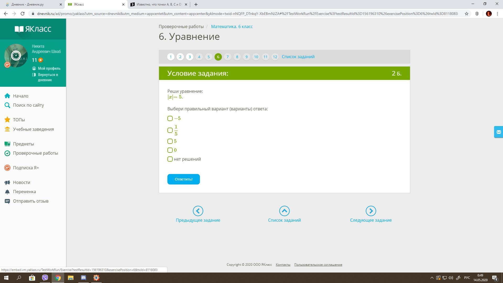Image resolution: width=503 pixels, height=283 pixels.
Task: Check the one-fifth fraction answer checkbox
Action: pos(170,130)
